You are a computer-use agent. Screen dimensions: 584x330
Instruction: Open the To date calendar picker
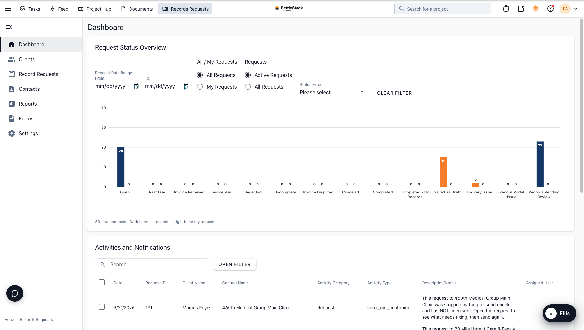click(186, 86)
